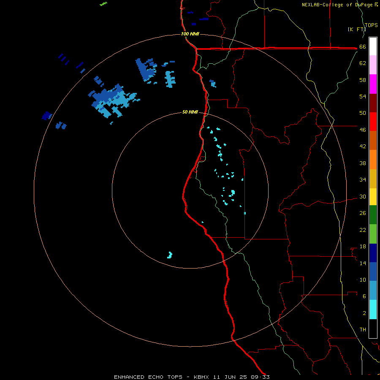
Task: Select legend value 30
Action: (363, 196)
